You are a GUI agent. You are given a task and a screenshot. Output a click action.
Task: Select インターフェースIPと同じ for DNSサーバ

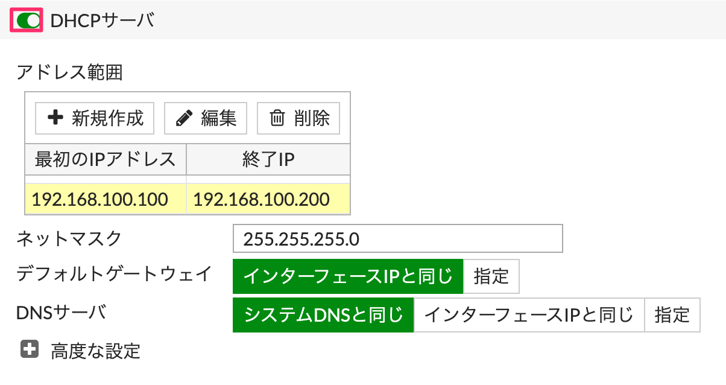tap(529, 314)
